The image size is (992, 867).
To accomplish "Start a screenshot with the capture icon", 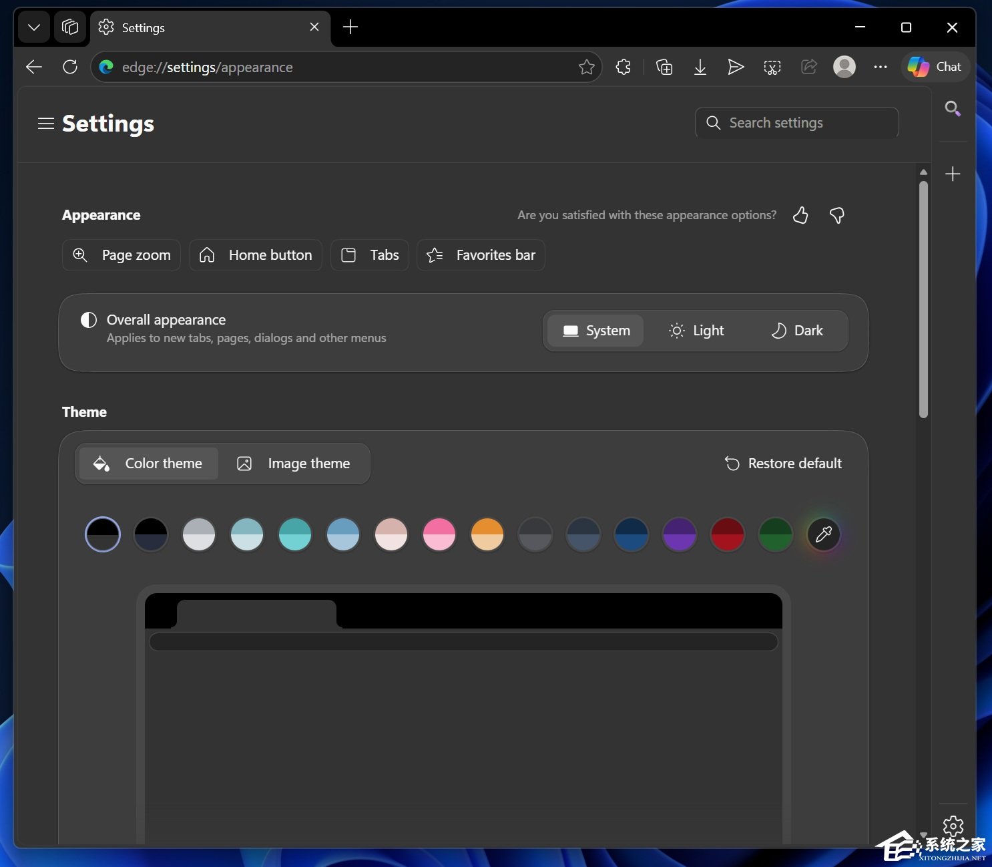I will 772,67.
